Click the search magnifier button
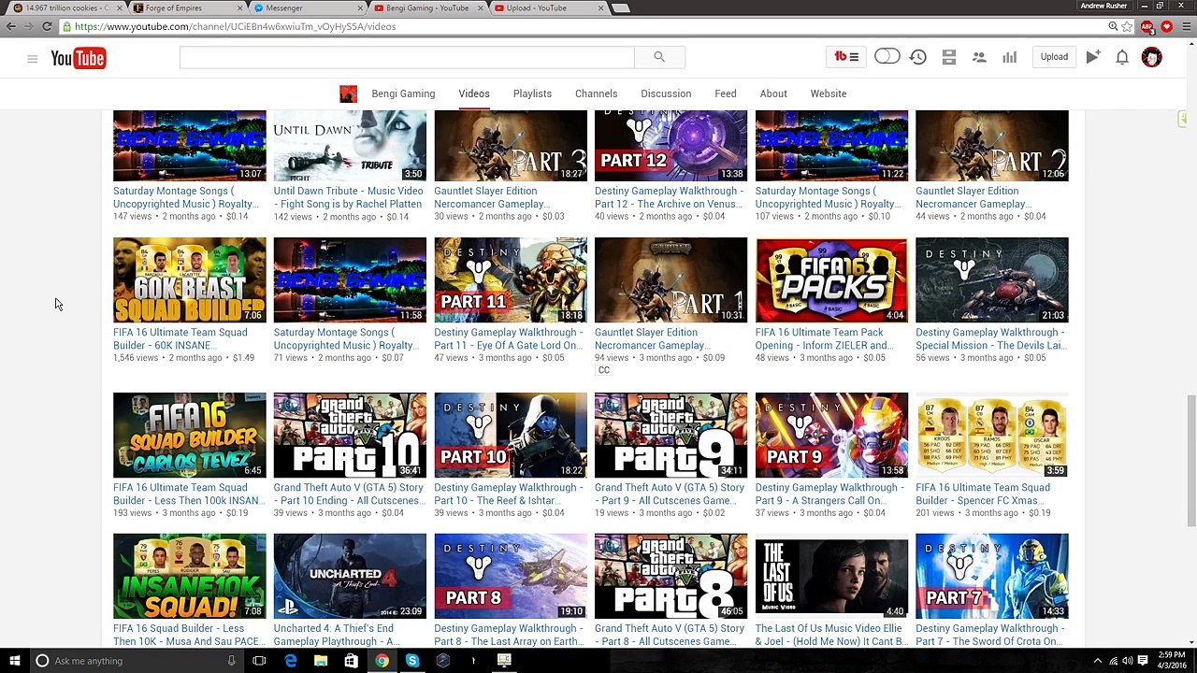Image resolution: width=1197 pixels, height=673 pixels. (x=659, y=57)
